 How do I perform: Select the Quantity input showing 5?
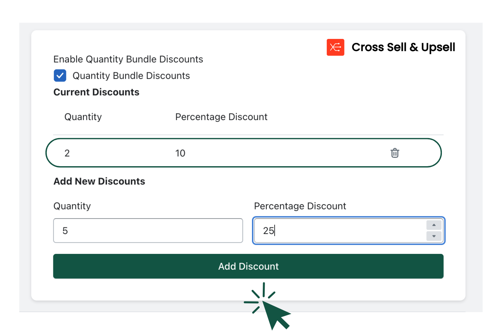148,231
